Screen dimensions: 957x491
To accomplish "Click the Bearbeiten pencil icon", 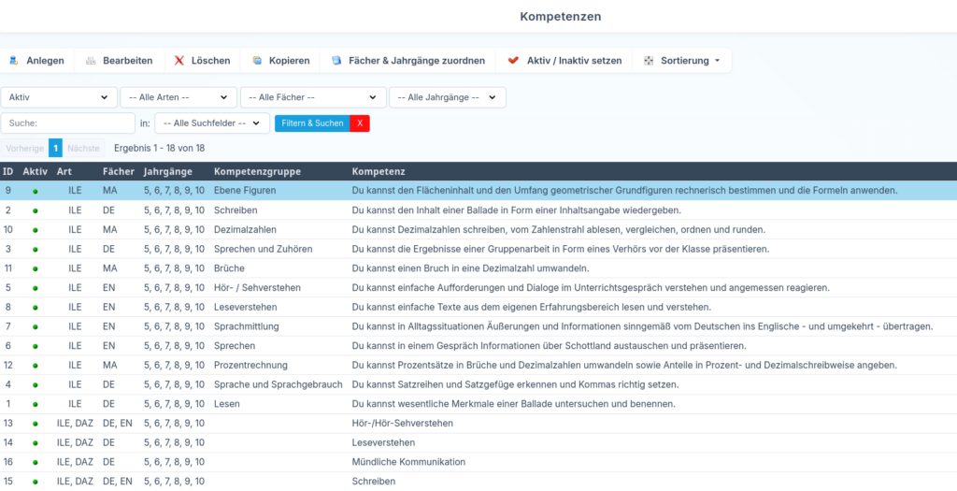I will pyautogui.click(x=91, y=61).
